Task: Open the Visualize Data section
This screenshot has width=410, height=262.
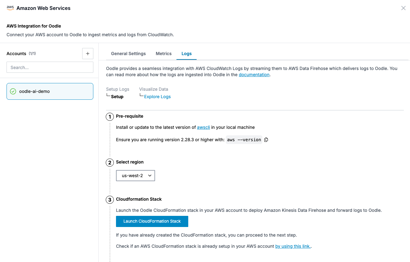Action: click(x=153, y=89)
